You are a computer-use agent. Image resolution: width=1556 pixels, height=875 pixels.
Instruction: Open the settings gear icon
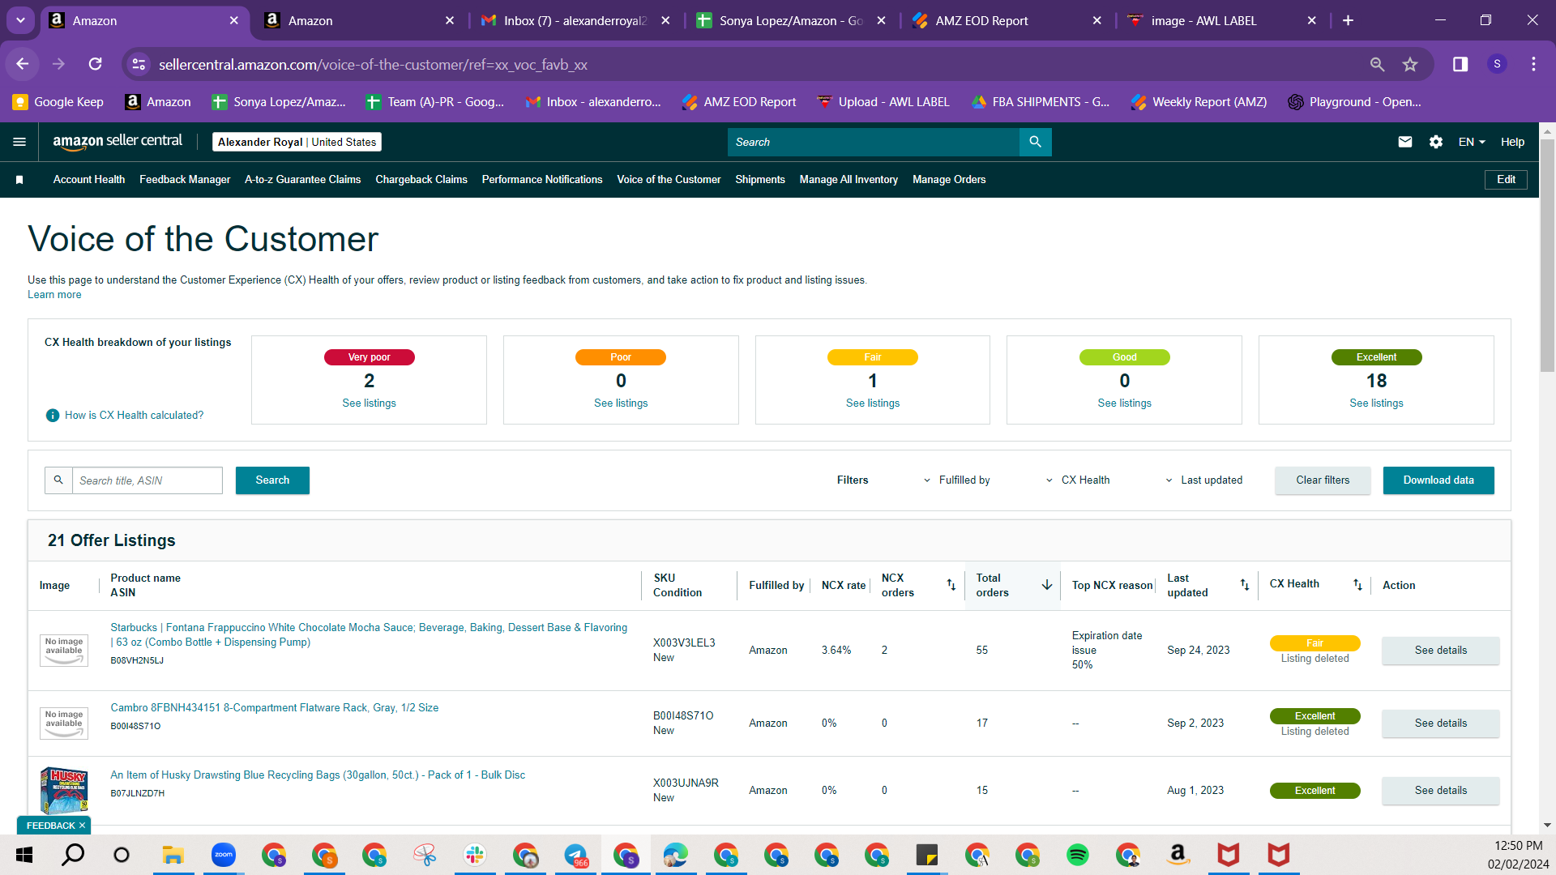pyautogui.click(x=1436, y=142)
